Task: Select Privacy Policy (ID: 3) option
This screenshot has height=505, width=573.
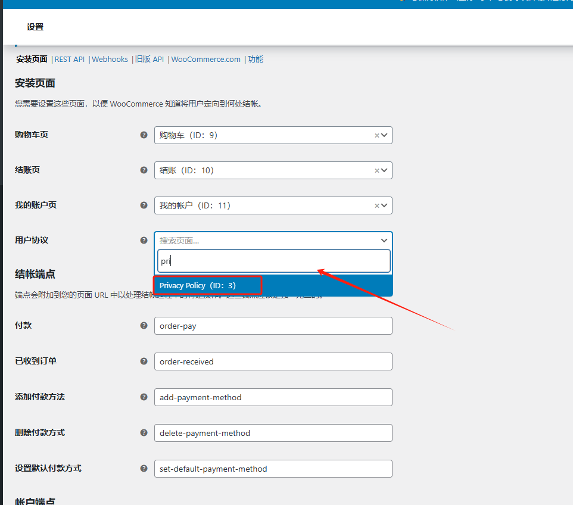Action: tap(198, 286)
